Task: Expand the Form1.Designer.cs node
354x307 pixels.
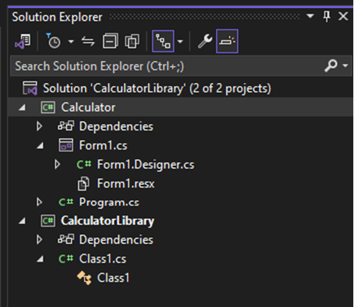Action: (57, 164)
